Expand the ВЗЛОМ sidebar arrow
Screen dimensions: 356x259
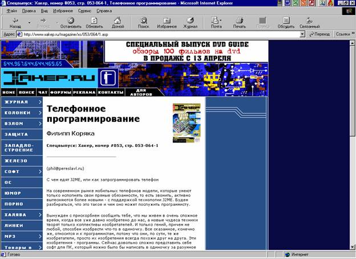(x=40, y=123)
